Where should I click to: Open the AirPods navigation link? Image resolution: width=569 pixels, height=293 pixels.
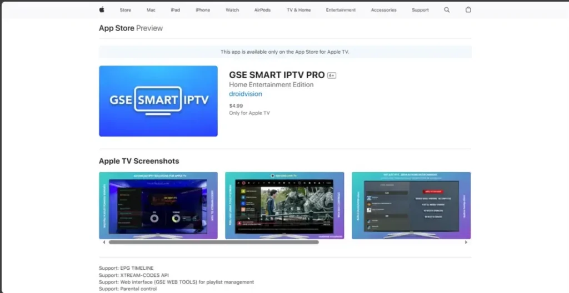[x=262, y=10]
